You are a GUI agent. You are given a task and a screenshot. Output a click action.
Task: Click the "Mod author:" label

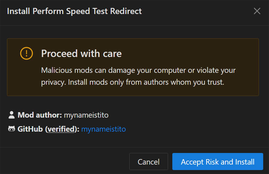click(40, 114)
